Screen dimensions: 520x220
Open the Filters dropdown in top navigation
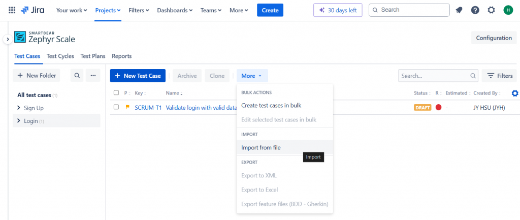[139, 10]
